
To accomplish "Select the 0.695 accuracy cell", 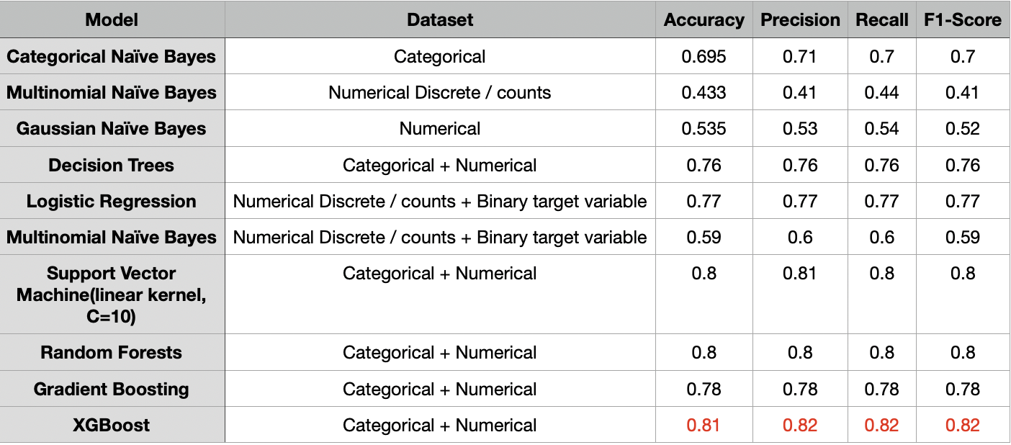I will click(x=704, y=56).
